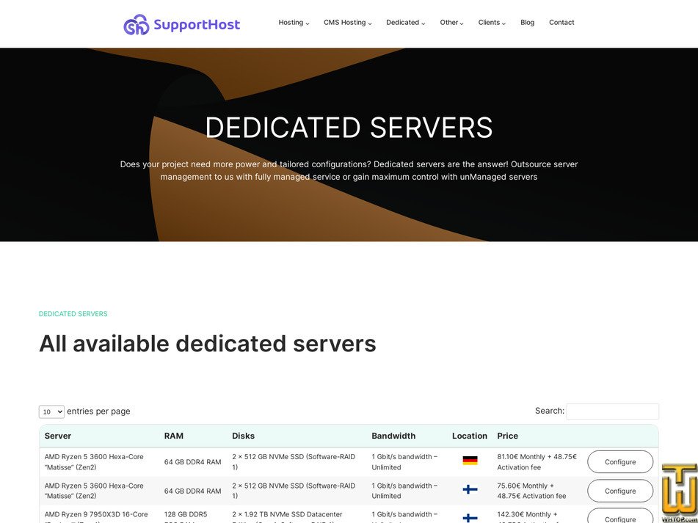Configure the 75.60€ Finland Ryzen 5 server
Image resolution: width=698 pixels, height=523 pixels.
[x=620, y=491]
